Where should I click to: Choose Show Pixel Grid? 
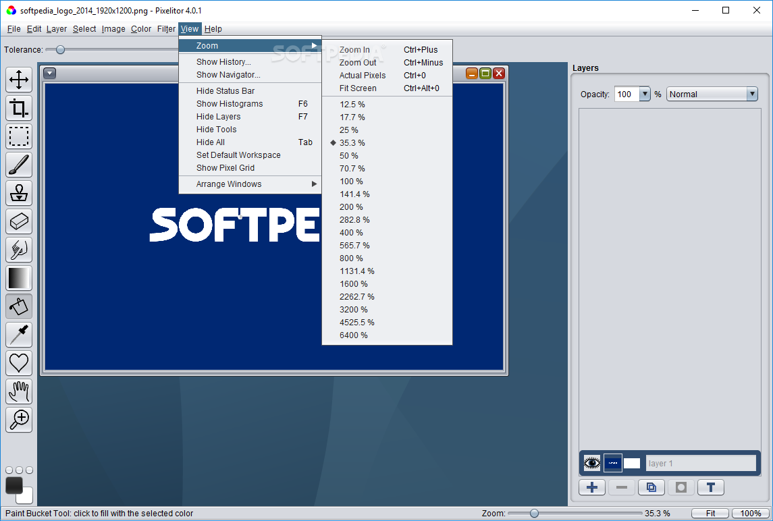click(250, 167)
